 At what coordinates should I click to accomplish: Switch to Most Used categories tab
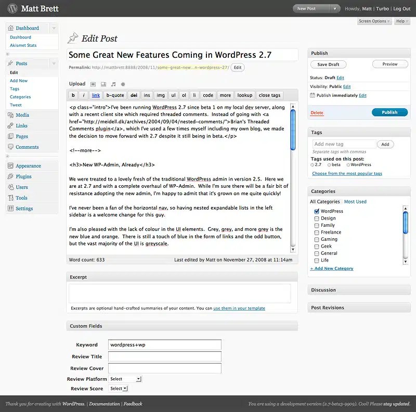click(x=355, y=201)
